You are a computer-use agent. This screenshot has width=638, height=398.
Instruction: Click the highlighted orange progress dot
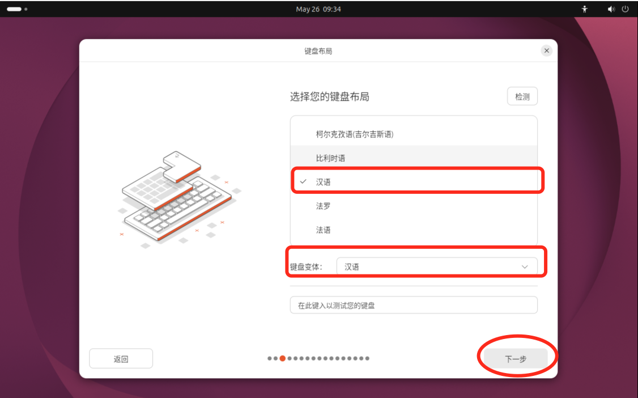coord(282,358)
